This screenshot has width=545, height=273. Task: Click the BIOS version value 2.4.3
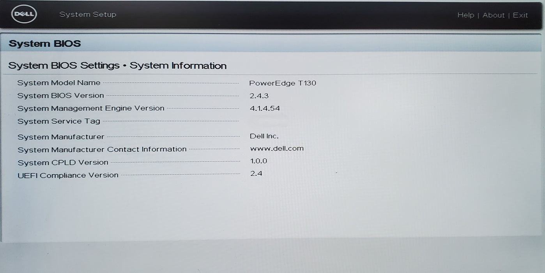click(x=259, y=96)
